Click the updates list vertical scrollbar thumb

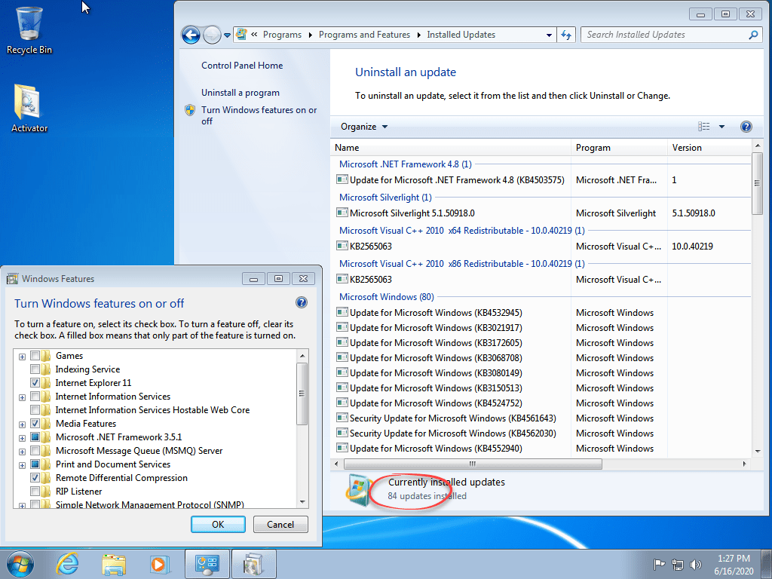tap(757, 183)
